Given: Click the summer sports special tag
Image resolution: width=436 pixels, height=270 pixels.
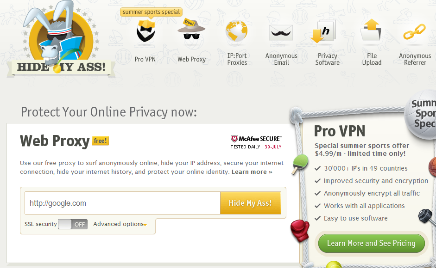Looking at the screenshot, I should pyautogui.click(x=151, y=12).
